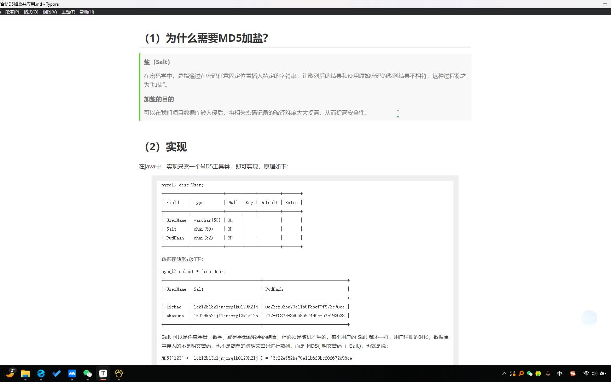Image resolution: width=611 pixels, height=382 pixels.
Task: Click the 'Field' column header in table
Action: pos(173,203)
